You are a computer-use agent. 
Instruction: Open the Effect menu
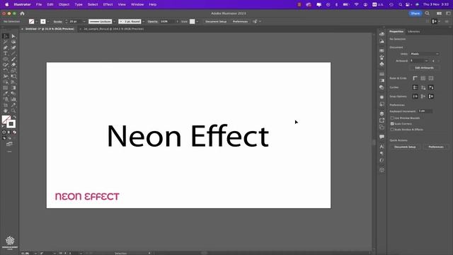click(x=108, y=5)
